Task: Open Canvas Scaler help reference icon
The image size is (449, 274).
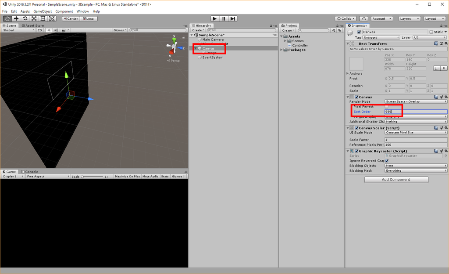Action: pos(436,128)
